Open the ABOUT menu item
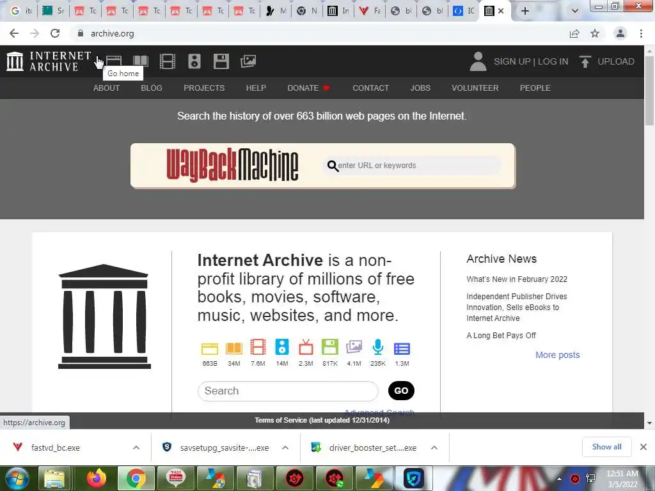 (107, 88)
